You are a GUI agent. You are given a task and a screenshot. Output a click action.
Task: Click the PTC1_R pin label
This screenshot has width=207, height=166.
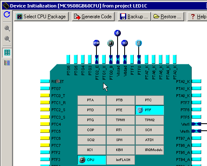pos(58,103)
